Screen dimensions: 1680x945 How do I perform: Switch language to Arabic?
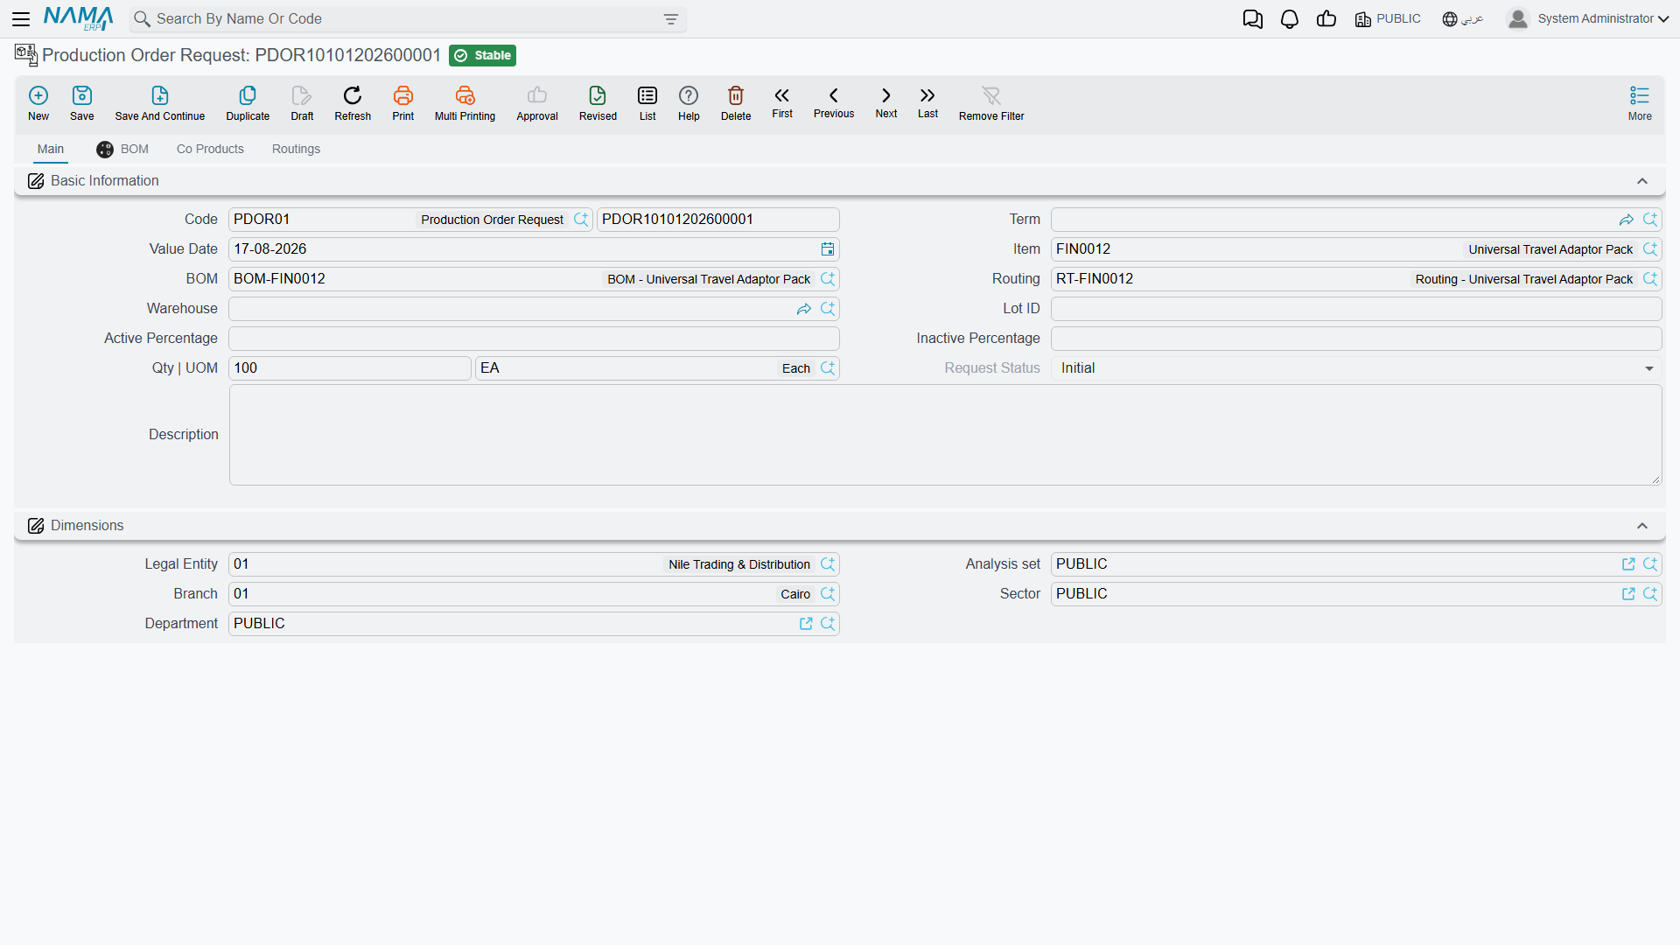1463,19
